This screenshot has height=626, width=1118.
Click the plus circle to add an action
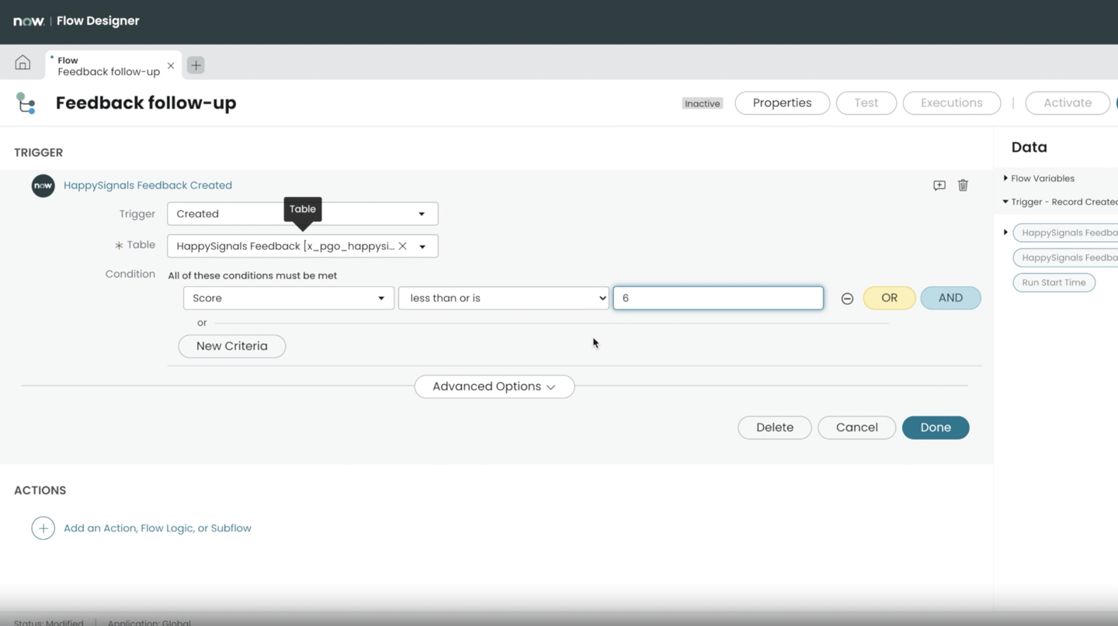pos(43,527)
